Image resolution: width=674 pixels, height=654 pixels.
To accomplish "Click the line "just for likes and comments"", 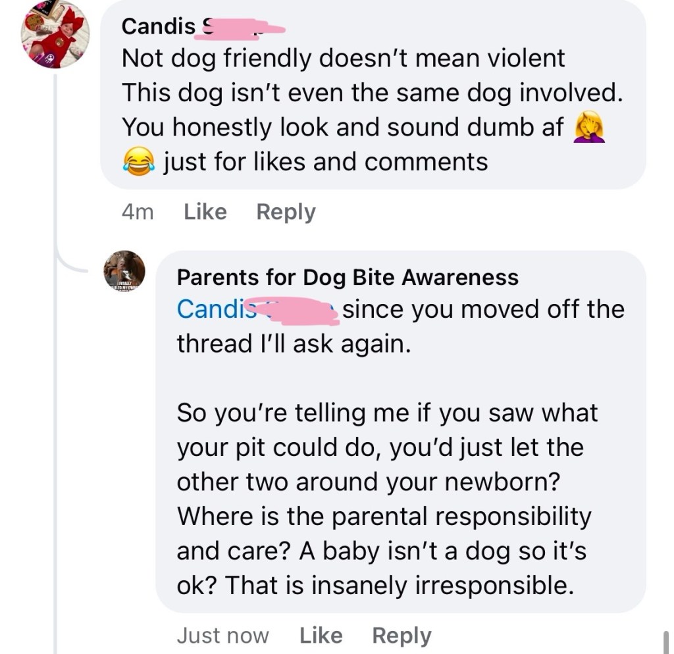I will [325, 161].
